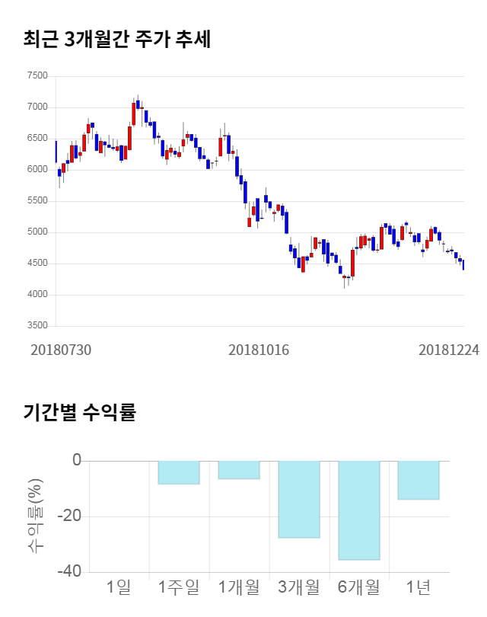Click the '최근 3개월간 주가 추세' chart title

click(117, 39)
